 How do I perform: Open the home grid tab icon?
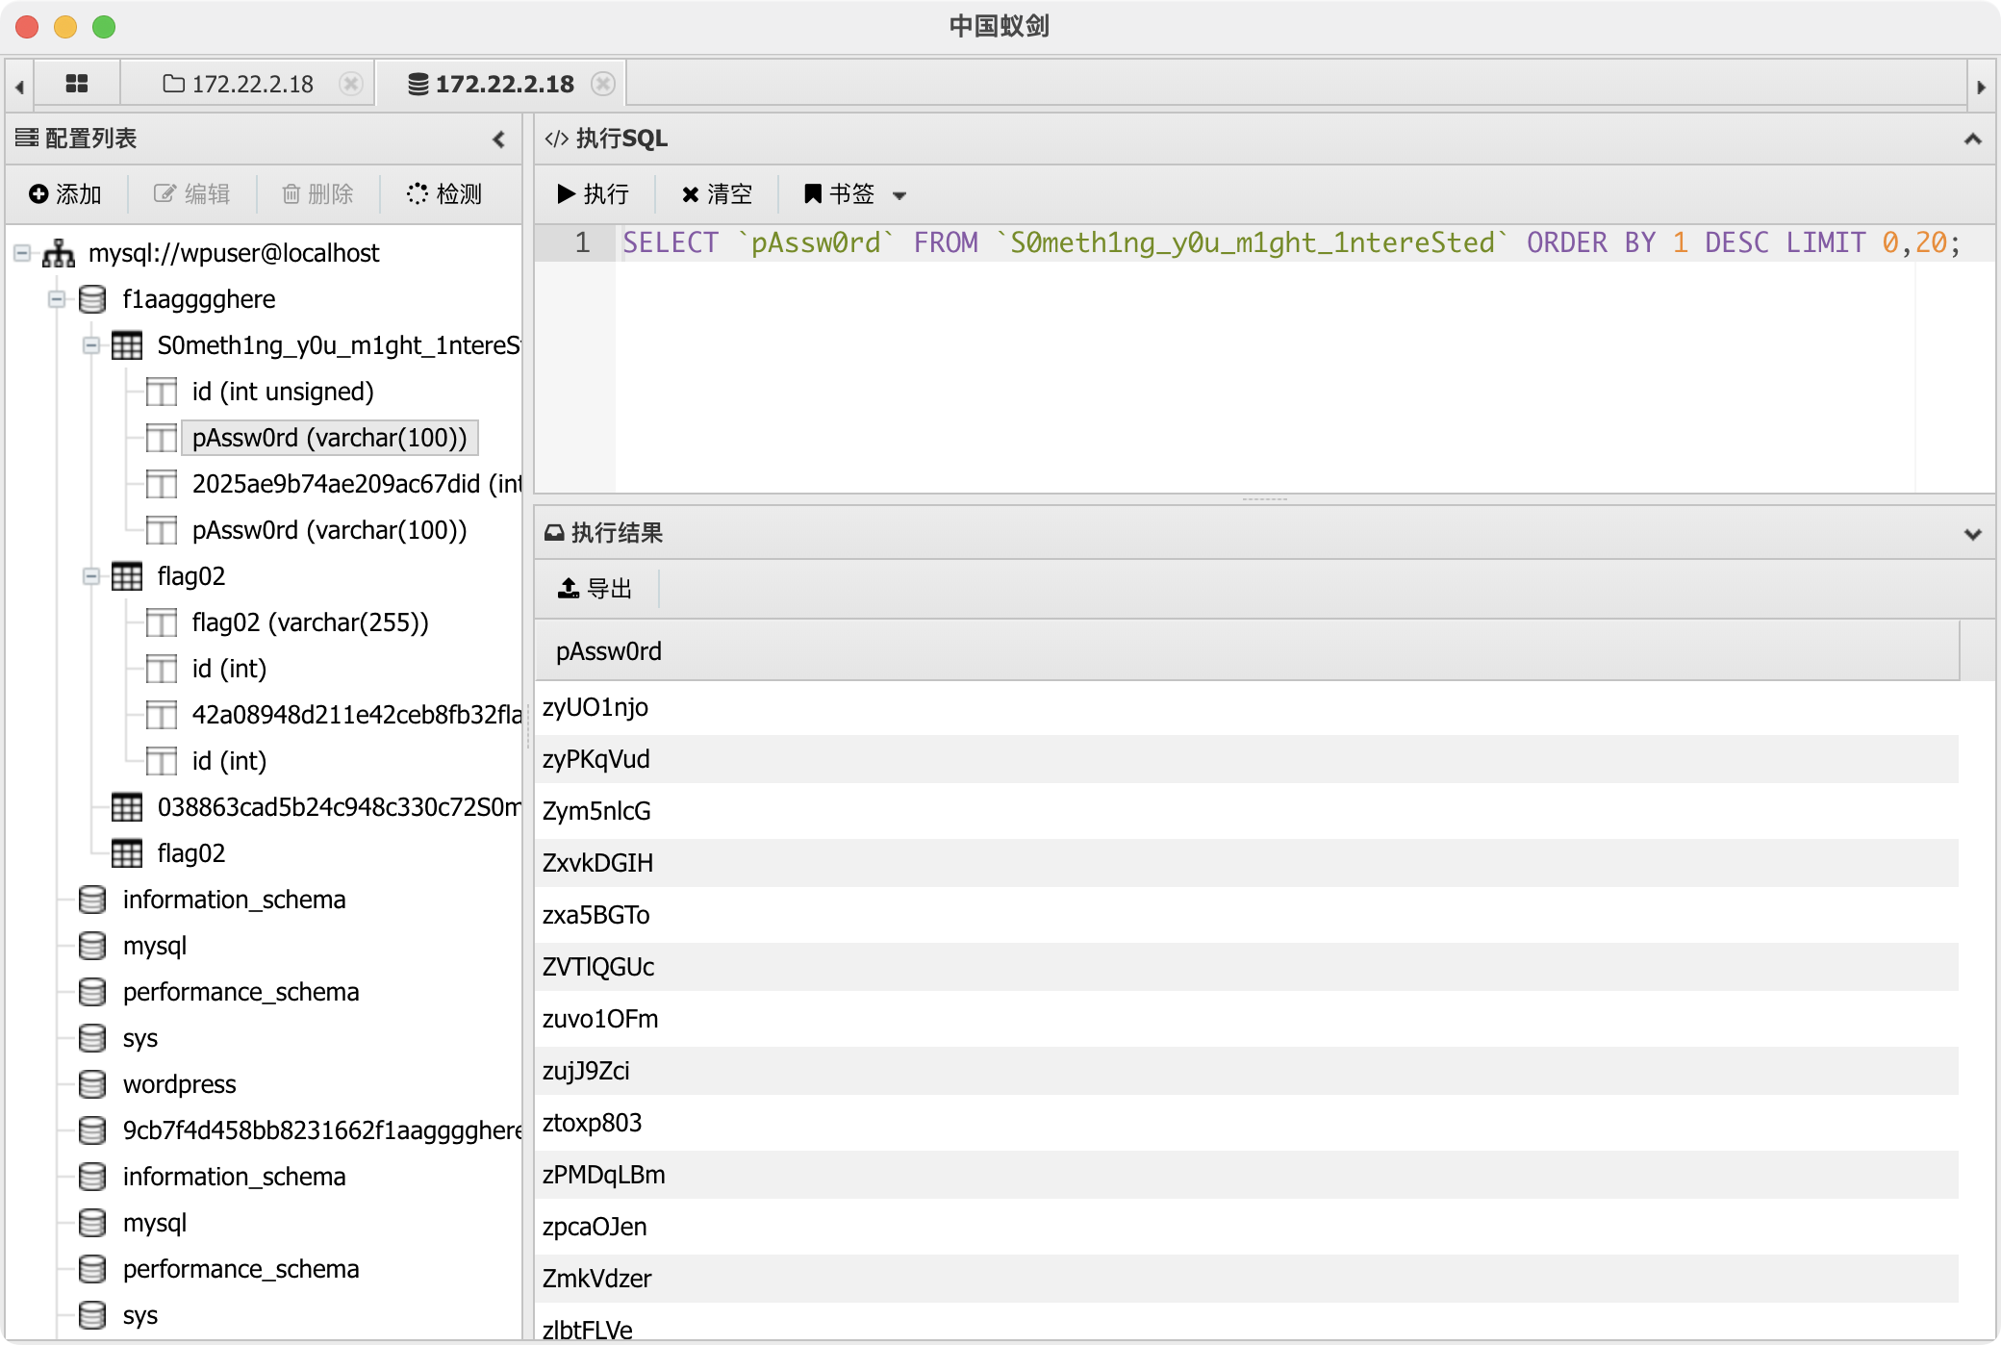click(x=77, y=84)
